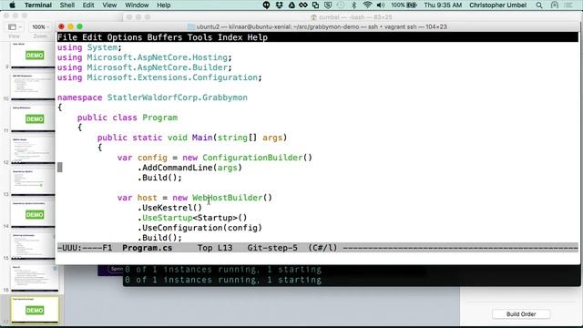The height and width of the screenshot is (328, 583).
Task: Click the WebHostBuilder text in code
Action: coord(227,198)
